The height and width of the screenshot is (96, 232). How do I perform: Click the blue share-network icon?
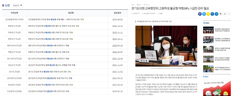tap(216, 14)
